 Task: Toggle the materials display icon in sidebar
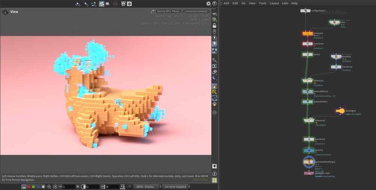215,86
